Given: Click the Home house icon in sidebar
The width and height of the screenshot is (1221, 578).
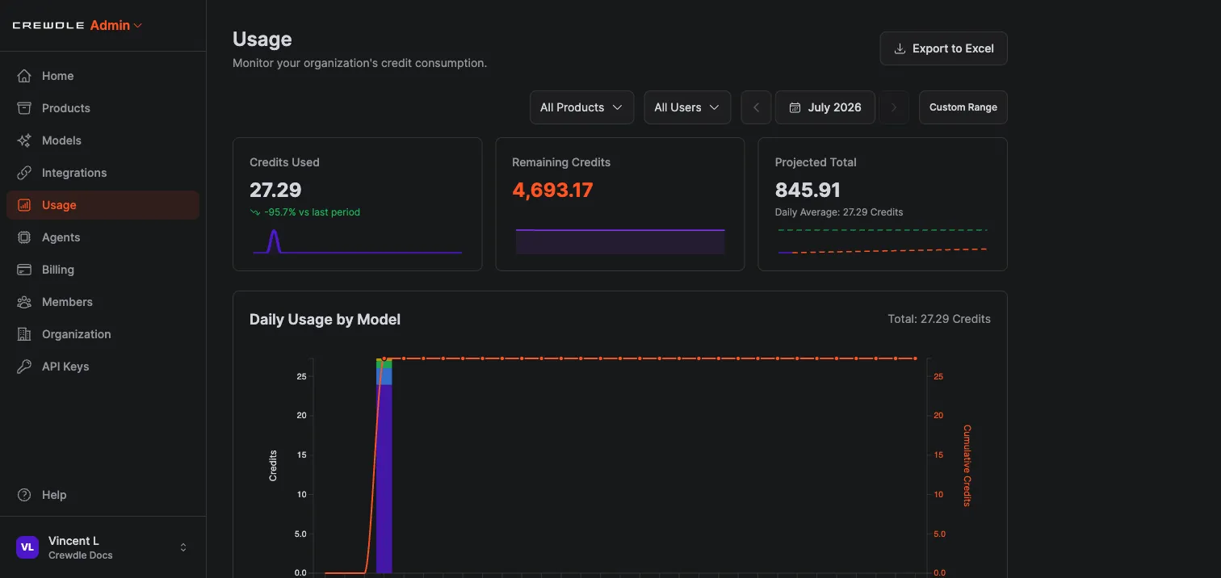Looking at the screenshot, I should coord(24,76).
